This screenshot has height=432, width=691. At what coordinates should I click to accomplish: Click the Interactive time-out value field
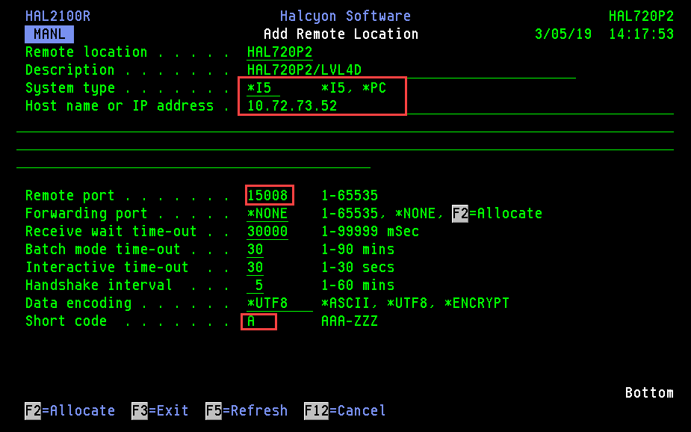click(255, 268)
